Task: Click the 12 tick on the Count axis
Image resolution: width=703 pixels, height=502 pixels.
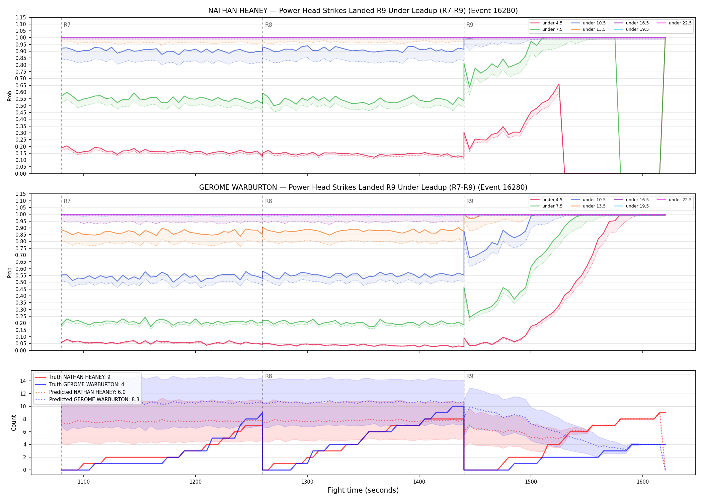Action: pyautogui.click(x=23, y=394)
